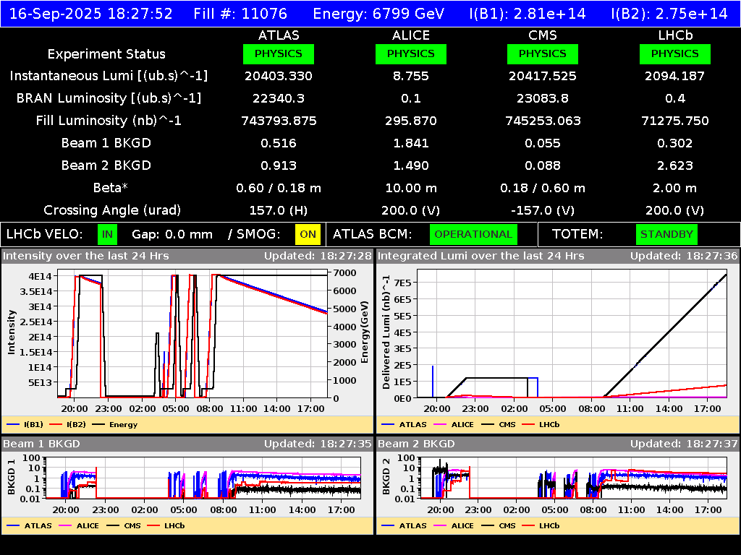Select ATLAS instantaneous lumi value 20403.330

point(279,76)
